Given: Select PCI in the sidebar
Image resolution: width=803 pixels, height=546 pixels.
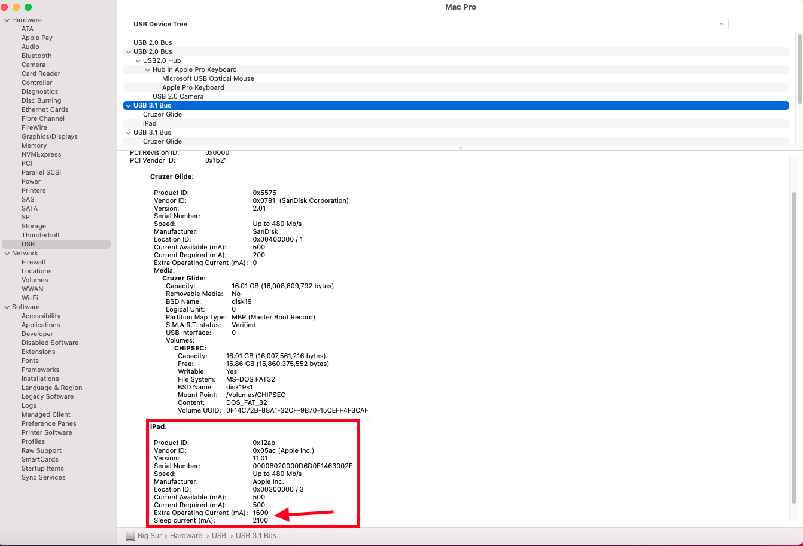Looking at the screenshot, I should point(27,163).
